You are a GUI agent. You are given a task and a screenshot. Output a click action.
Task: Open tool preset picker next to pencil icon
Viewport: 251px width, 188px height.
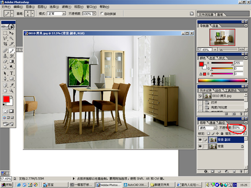(x=12, y=14)
